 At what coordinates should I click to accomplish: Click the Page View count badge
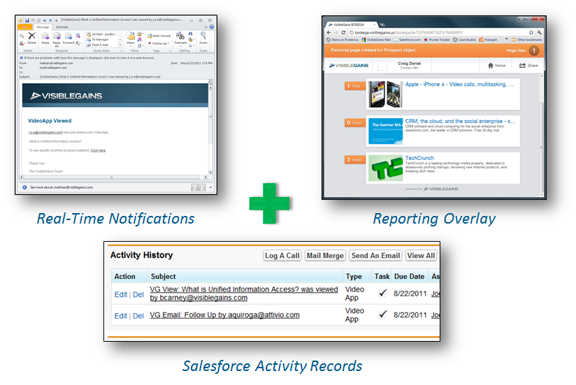coord(534,50)
